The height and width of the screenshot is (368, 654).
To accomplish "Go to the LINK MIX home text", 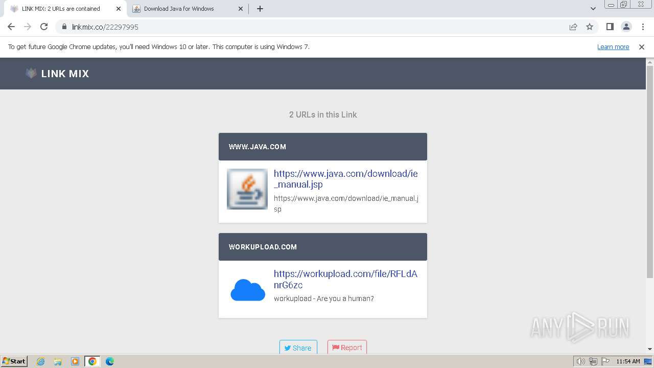I will coord(65,74).
